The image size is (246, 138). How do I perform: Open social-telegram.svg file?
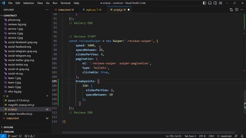[19, 56]
